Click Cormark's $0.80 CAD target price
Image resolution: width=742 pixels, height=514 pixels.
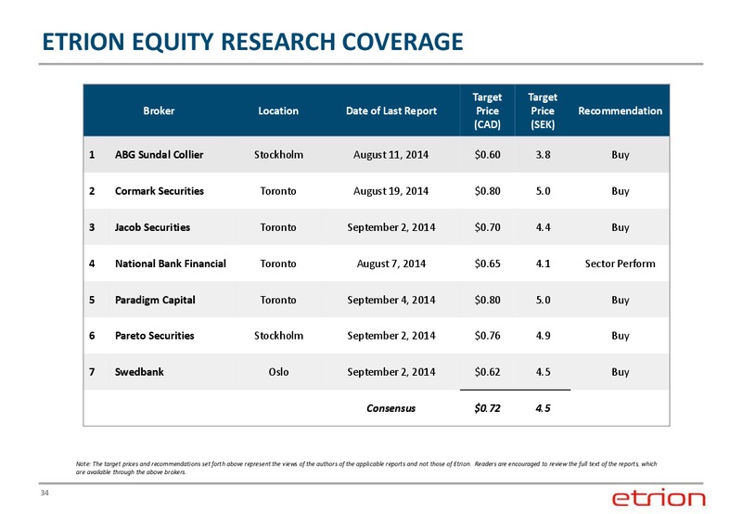click(x=488, y=191)
